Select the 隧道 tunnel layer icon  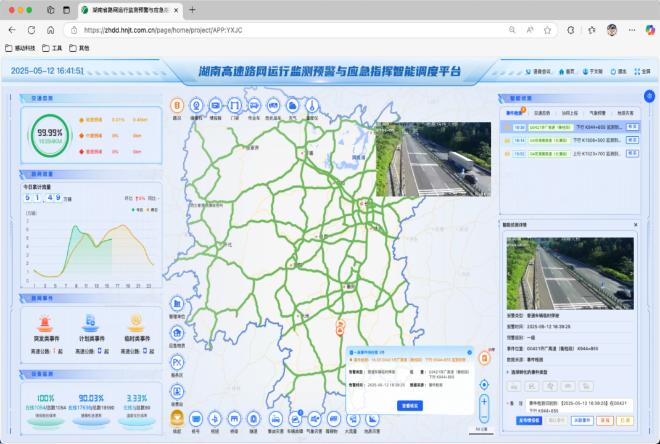[x=253, y=419]
